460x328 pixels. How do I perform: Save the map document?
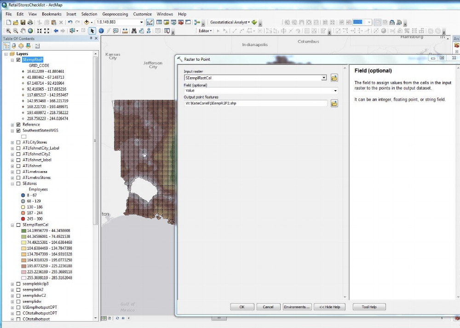(23, 22)
